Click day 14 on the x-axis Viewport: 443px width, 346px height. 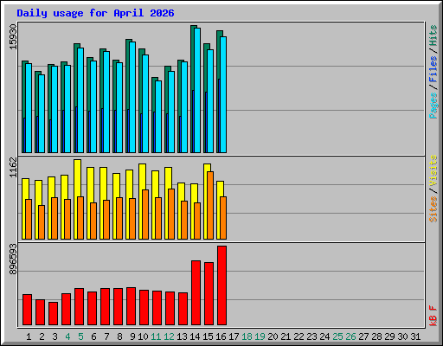pos(195,336)
